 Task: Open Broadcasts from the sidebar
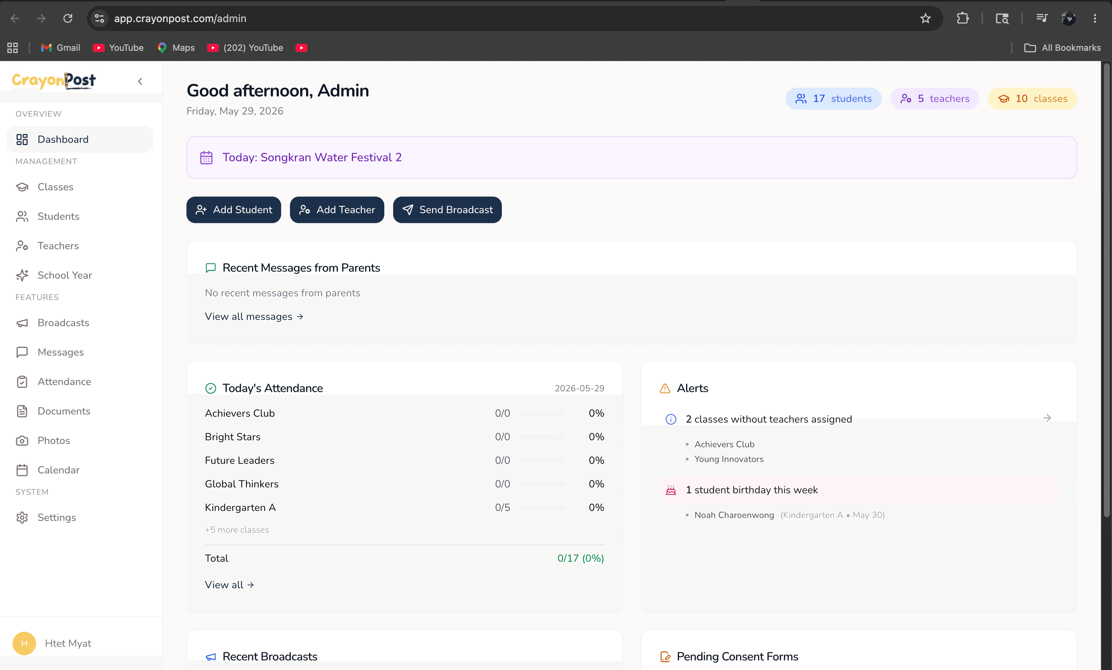(x=80, y=323)
